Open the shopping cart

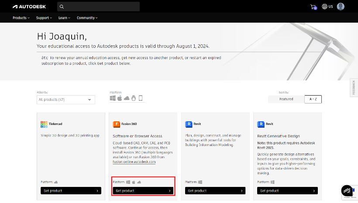click(x=313, y=7)
